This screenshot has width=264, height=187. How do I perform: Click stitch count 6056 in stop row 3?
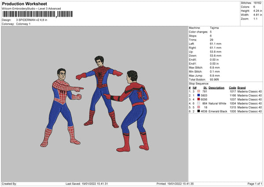[204, 99]
